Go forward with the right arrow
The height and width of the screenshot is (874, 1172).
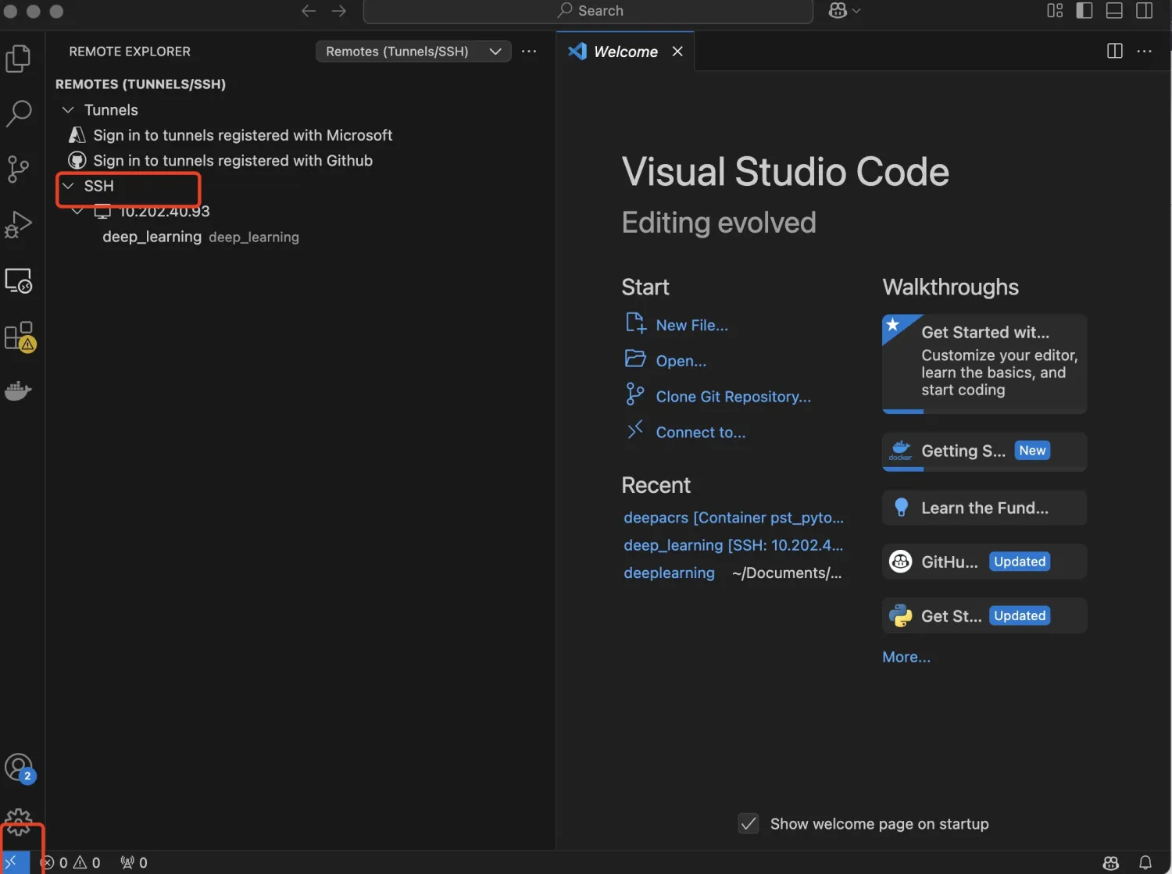338,11
